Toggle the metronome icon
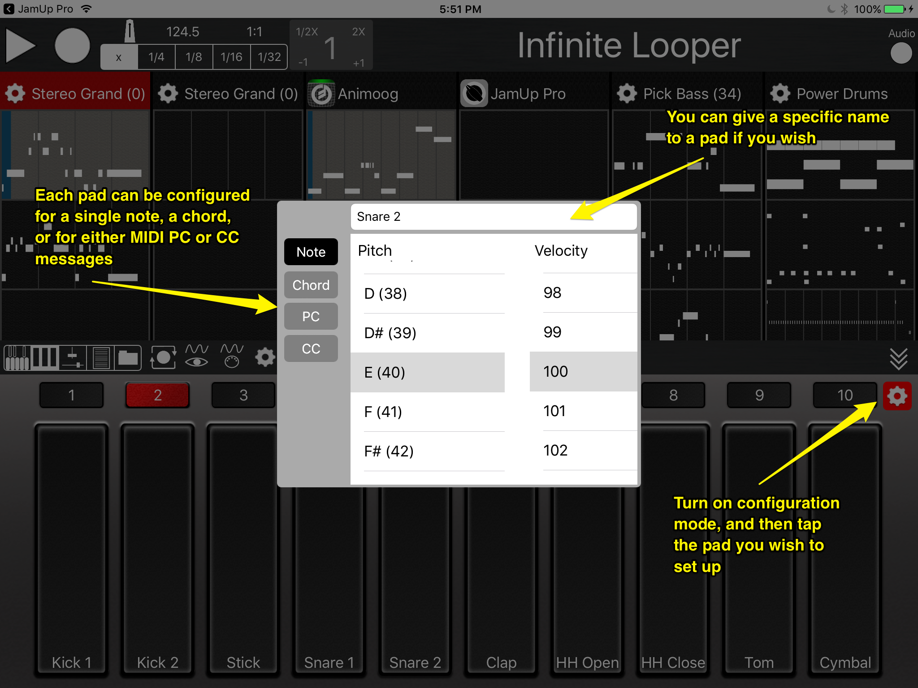The height and width of the screenshot is (688, 918). (130, 31)
